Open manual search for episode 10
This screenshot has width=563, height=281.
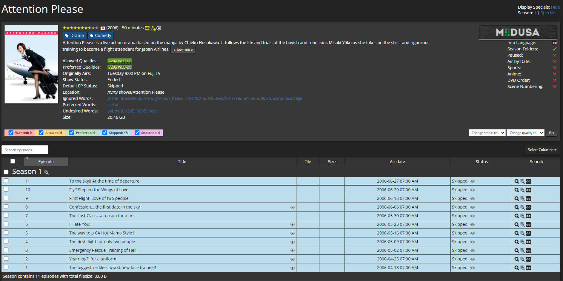pyautogui.click(x=523, y=190)
